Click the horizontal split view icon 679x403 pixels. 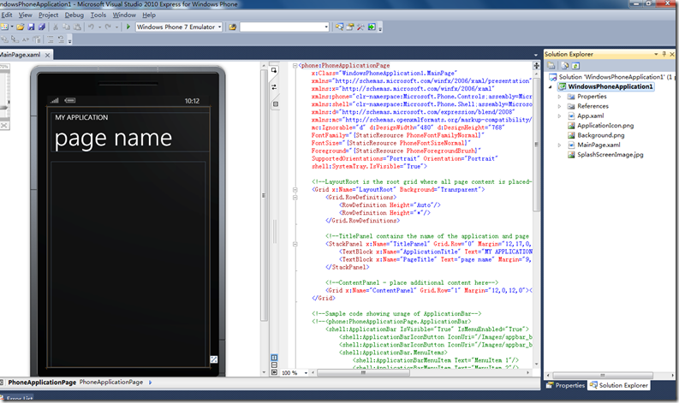[x=274, y=364]
